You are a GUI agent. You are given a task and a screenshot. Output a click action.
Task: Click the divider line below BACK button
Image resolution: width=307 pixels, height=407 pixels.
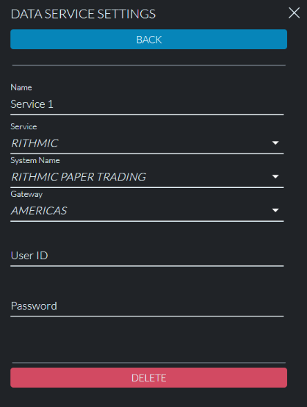(149, 65)
